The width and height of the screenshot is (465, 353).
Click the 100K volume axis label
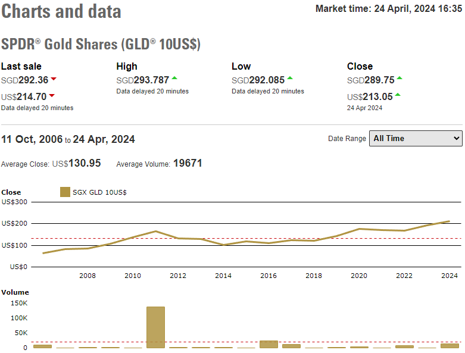[x=19, y=318]
